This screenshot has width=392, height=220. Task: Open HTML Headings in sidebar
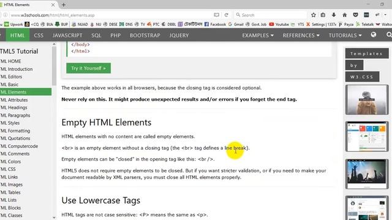pyautogui.click(x=13, y=108)
